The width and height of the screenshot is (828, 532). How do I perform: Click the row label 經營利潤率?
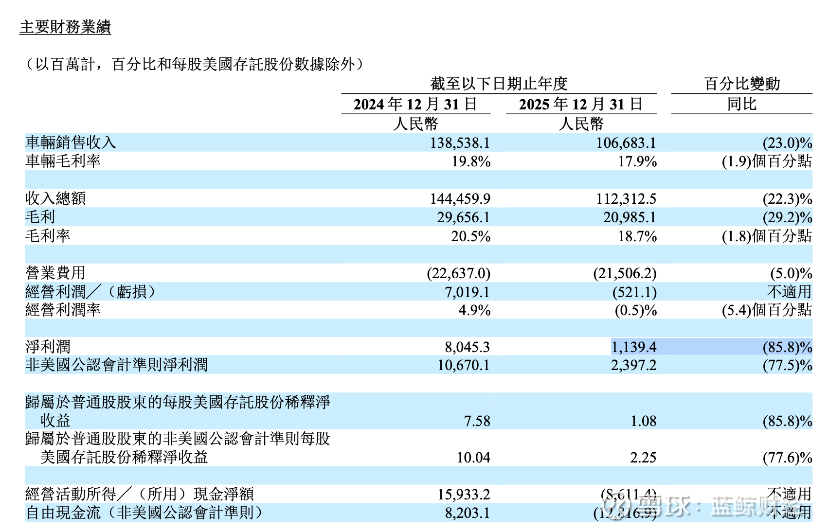coord(63,310)
